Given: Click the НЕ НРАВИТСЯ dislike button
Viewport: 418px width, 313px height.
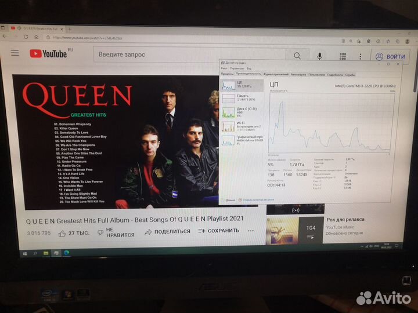Looking at the screenshot, I should coord(116,232).
